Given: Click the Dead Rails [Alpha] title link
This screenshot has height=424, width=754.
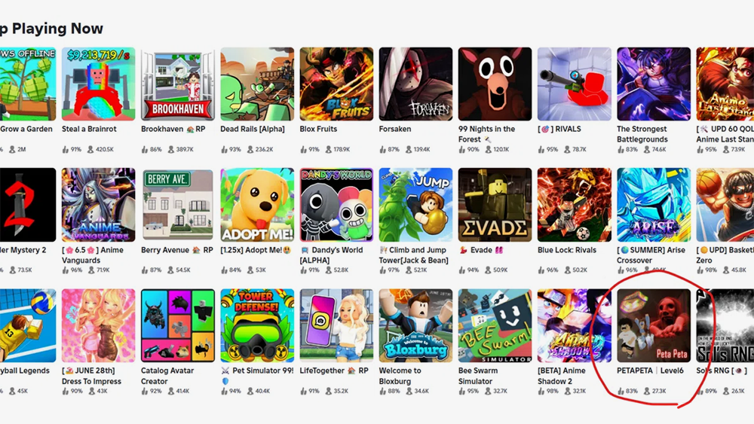Looking at the screenshot, I should (253, 130).
